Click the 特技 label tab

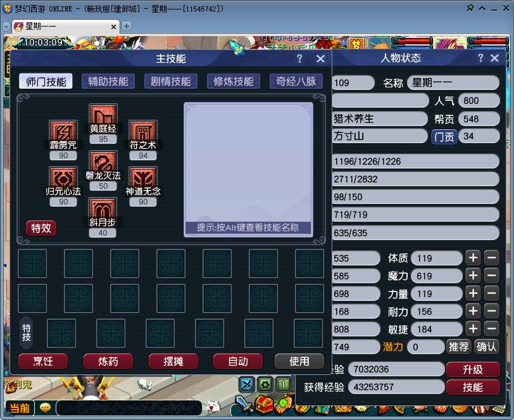[x=27, y=333]
